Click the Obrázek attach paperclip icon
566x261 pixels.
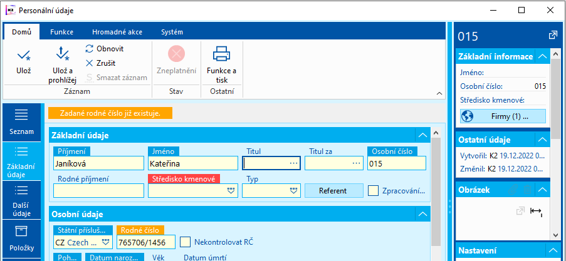(513, 189)
